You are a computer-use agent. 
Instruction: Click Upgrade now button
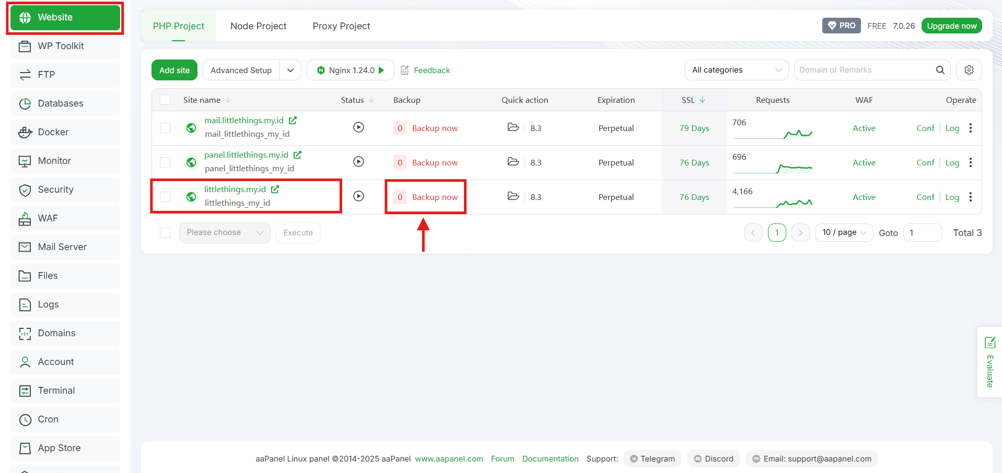[x=951, y=26]
